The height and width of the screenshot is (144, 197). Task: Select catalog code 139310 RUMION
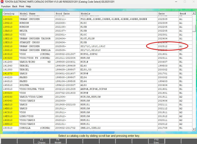(10, 27)
